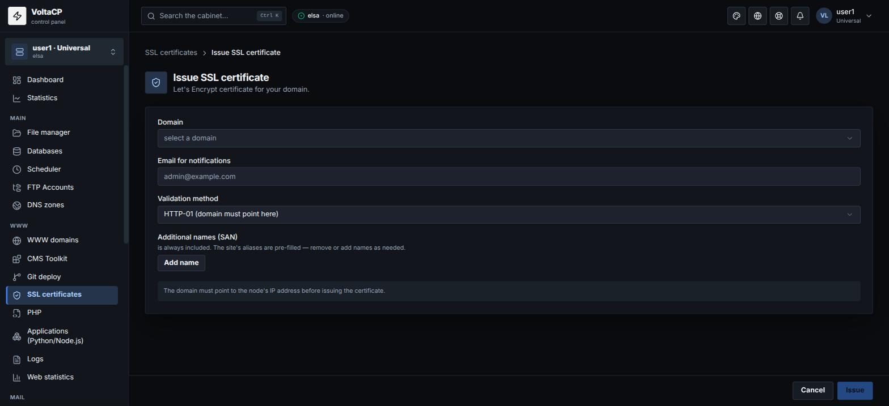Click the WWW domains globe icon
The height and width of the screenshot is (406, 889).
pyautogui.click(x=17, y=240)
